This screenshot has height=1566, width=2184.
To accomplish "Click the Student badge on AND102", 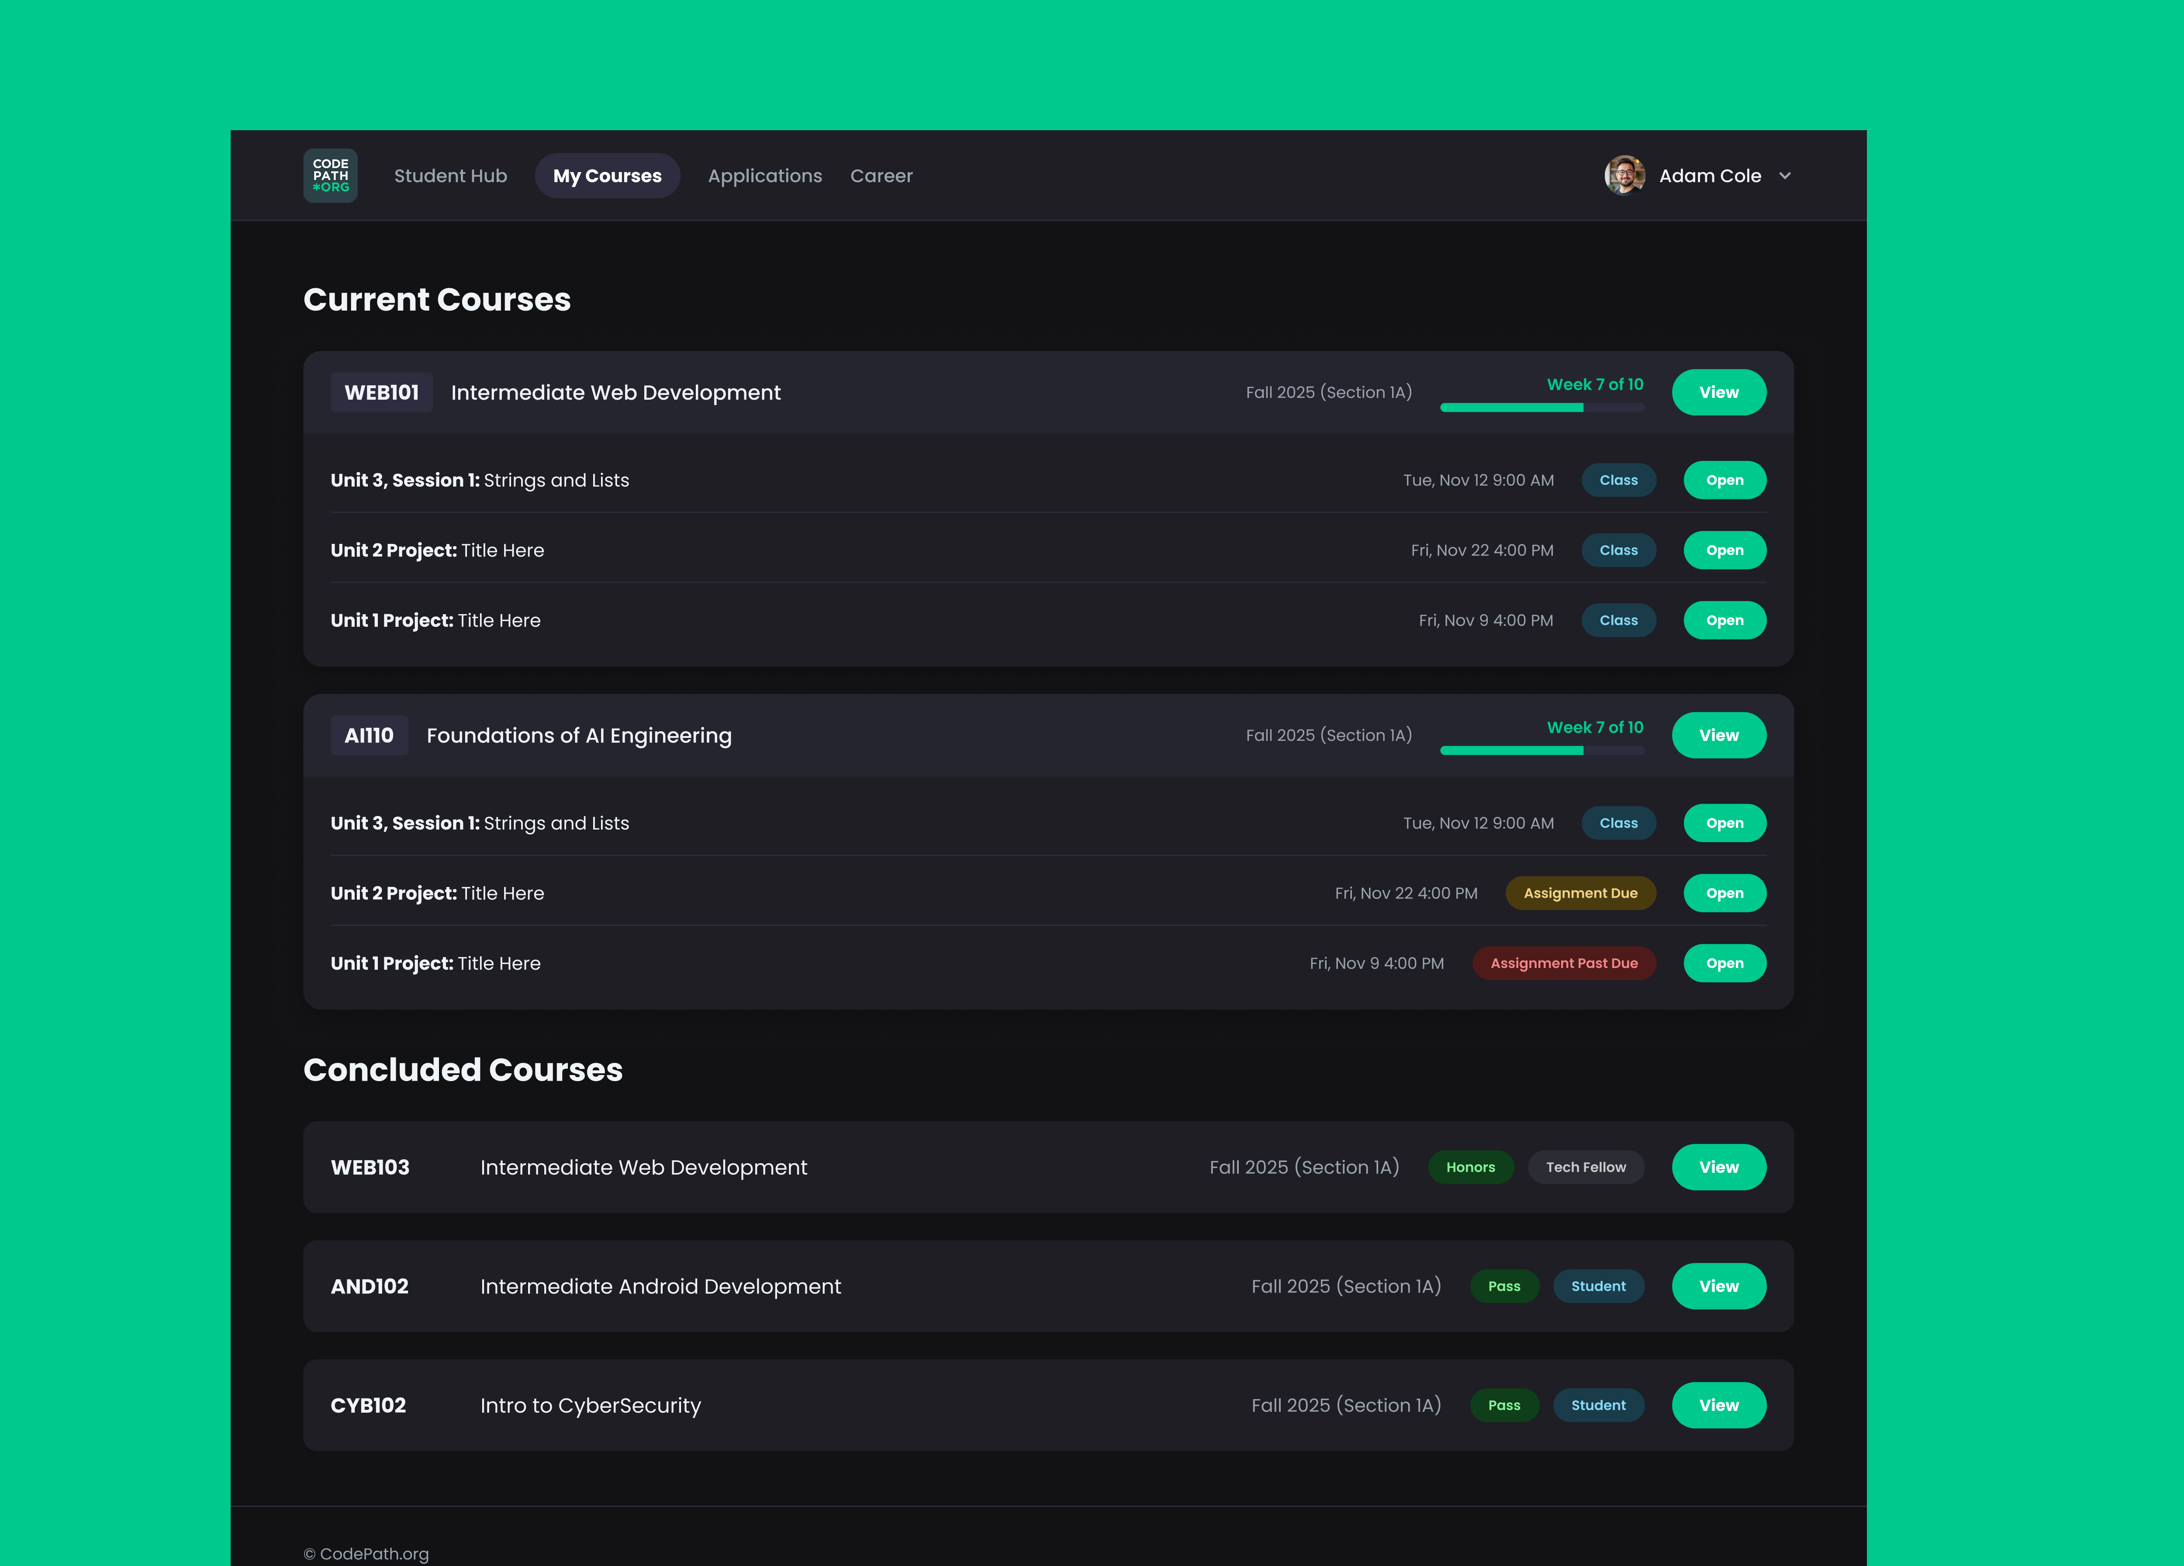I will (x=1599, y=1287).
